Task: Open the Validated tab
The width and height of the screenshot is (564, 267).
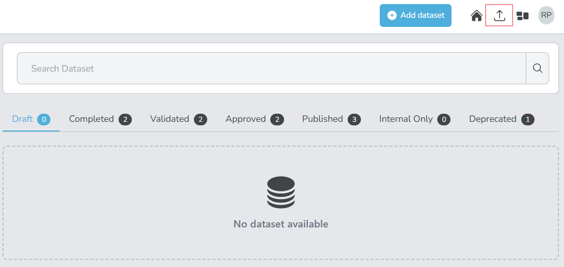Action: [170, 119]
